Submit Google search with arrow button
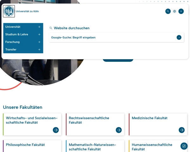 179,37
